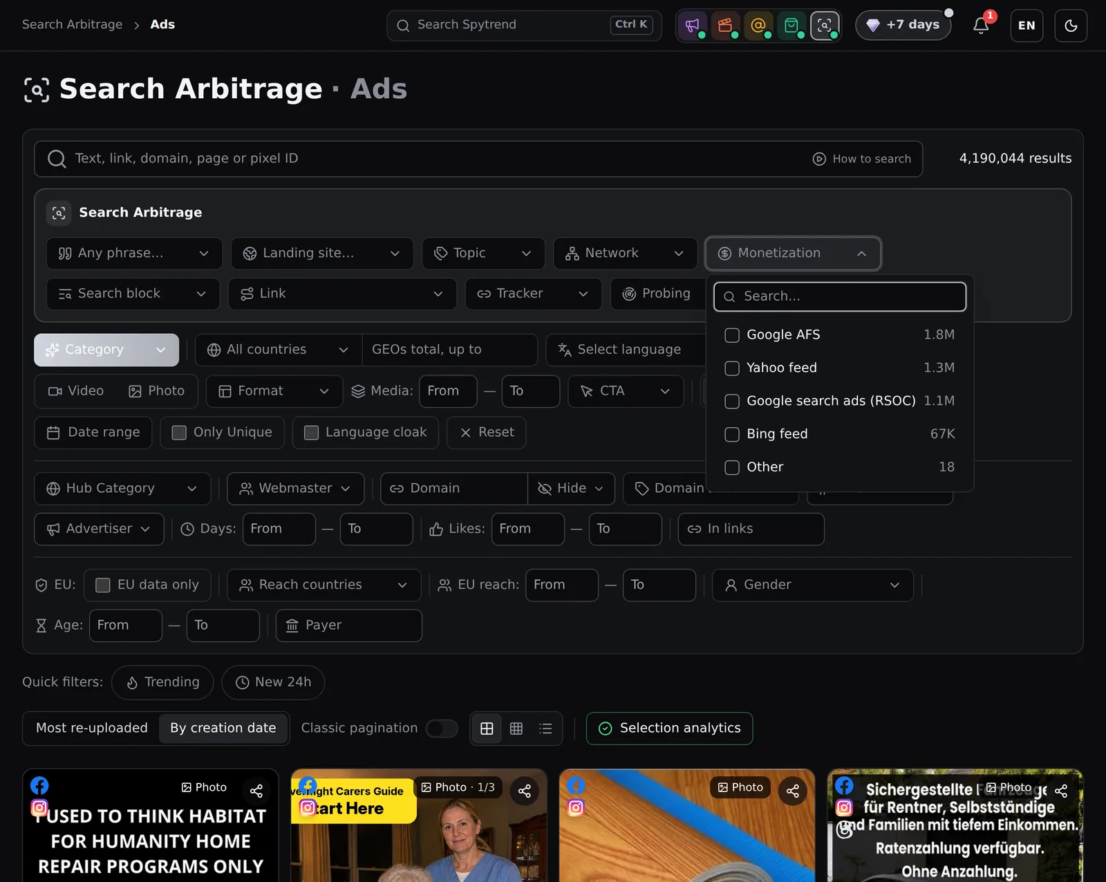Select list view layout
The height and width of the screenshot is (882, 1106).
[x=545, y=729]
